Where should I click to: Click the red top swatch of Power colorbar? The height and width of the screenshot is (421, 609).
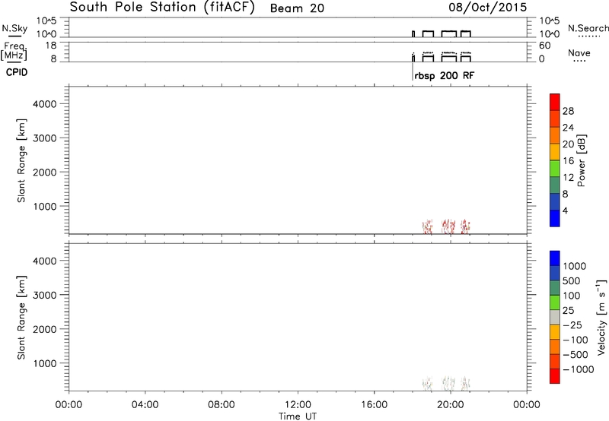pyautogui.click(x=555, y=102)
